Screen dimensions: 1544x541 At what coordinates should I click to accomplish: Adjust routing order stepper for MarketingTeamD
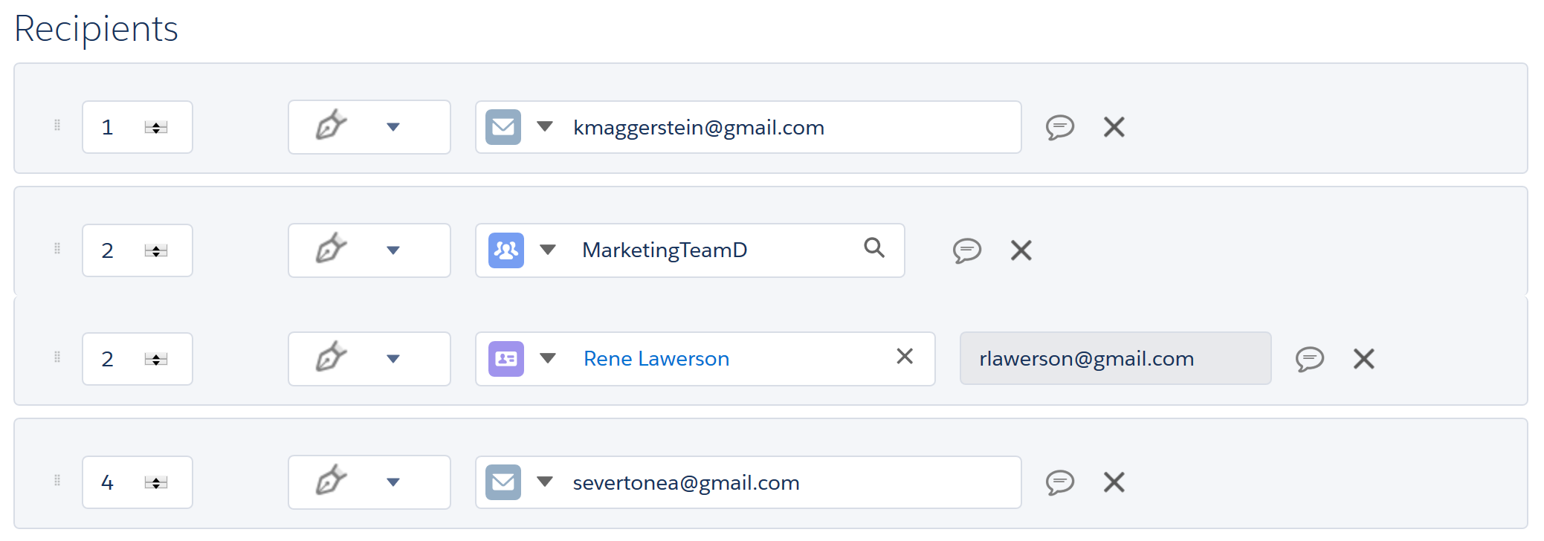click(x=156, y=251)
